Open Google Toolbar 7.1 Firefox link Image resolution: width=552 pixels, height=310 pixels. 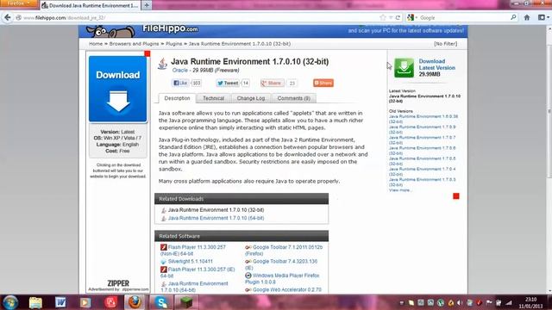pyautogui.click(x=284, y=251)
